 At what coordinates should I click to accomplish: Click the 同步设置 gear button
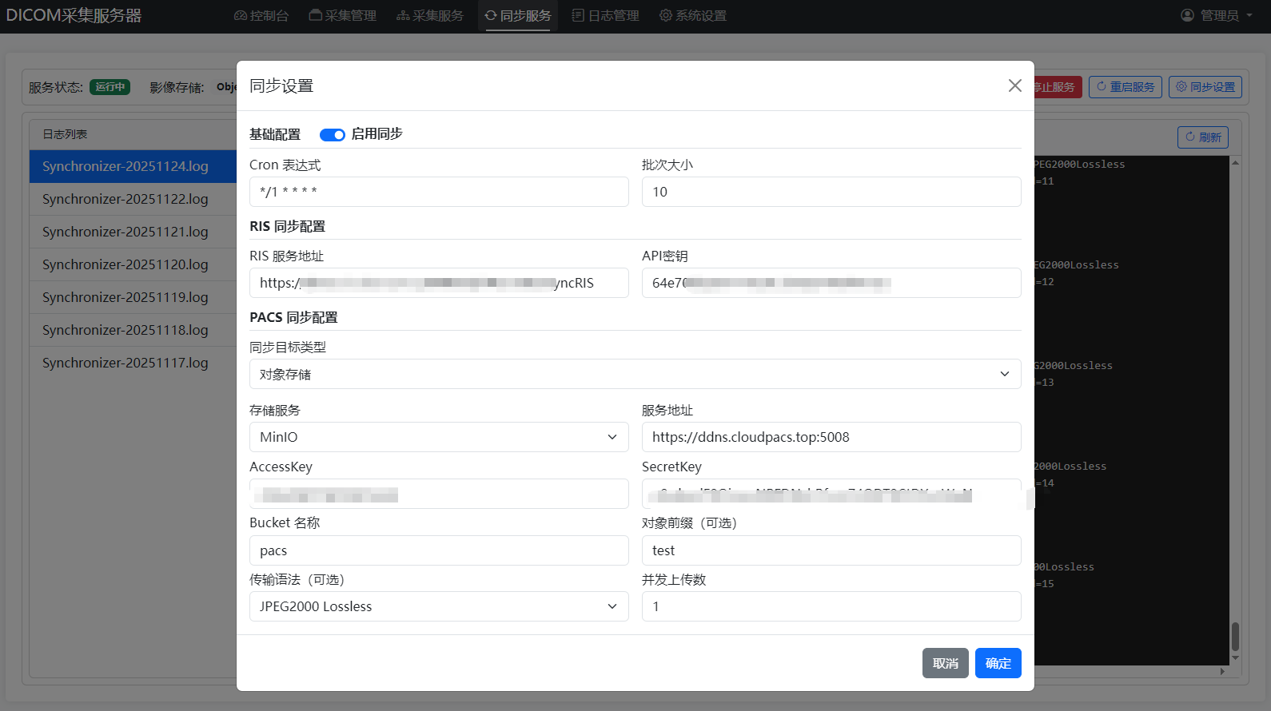1205,87
